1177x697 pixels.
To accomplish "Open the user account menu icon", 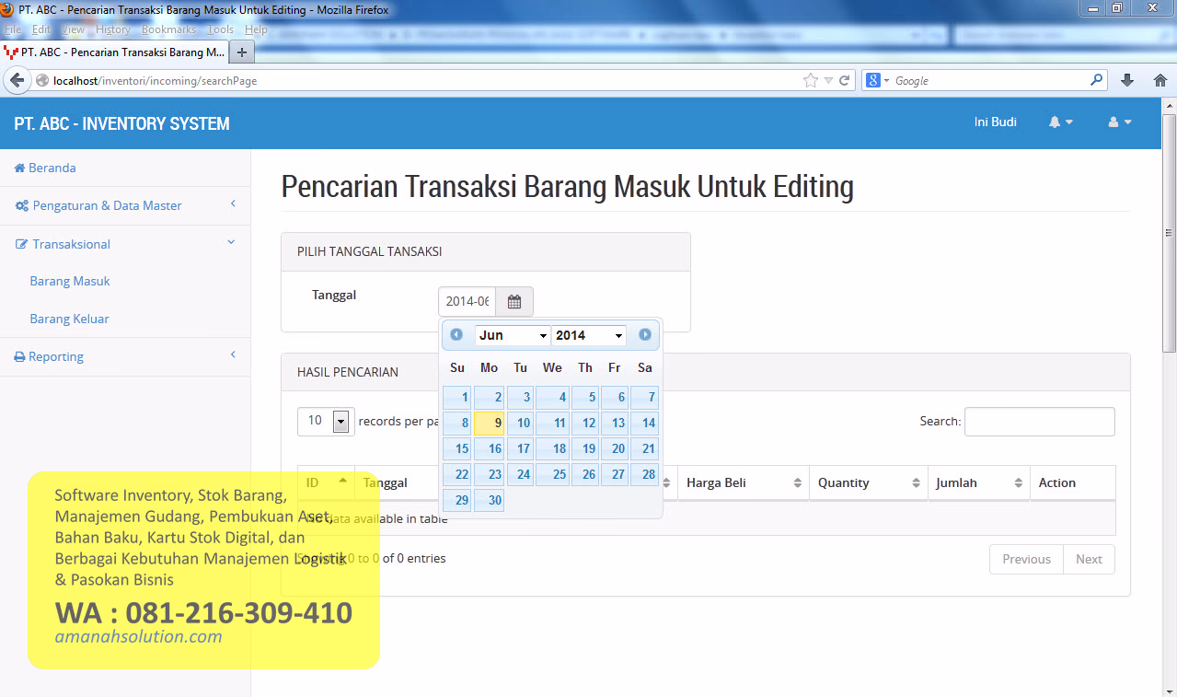I will (x=1120, y=122).
